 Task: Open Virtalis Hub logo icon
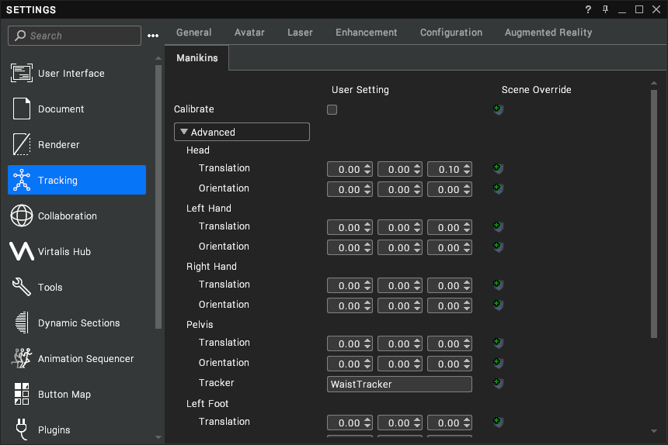(x=22, y=252)
